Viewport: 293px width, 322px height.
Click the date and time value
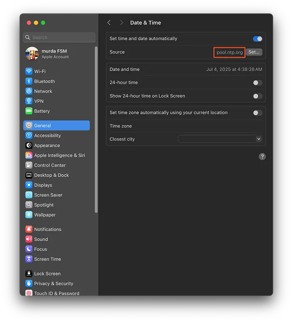[x=234, y=69]
